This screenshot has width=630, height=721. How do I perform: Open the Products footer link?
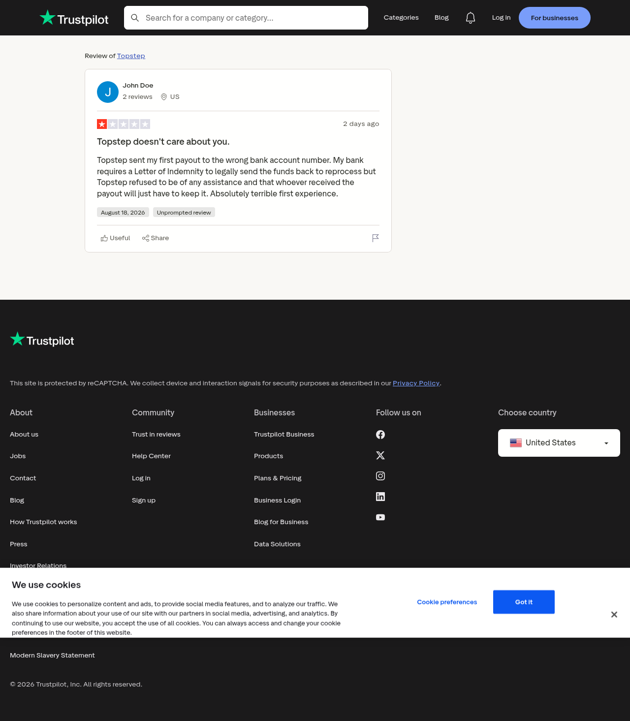[x=269, y=456]
